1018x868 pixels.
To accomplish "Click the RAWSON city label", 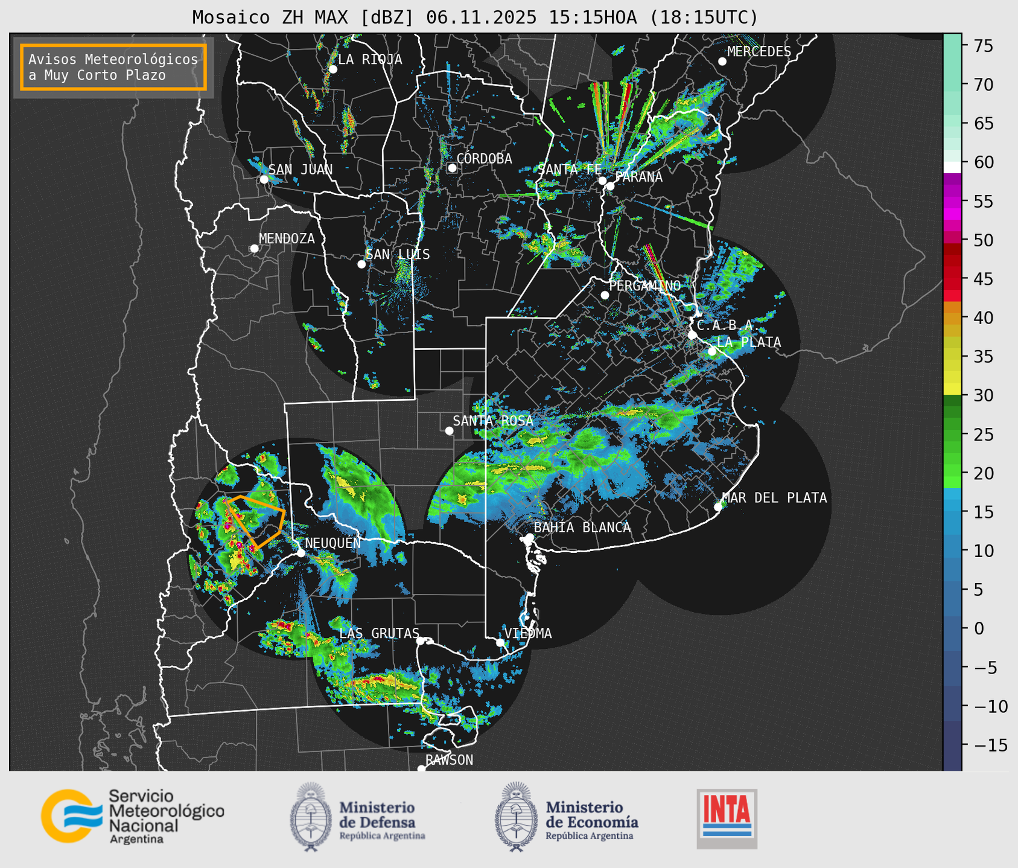I will (449, 760).
